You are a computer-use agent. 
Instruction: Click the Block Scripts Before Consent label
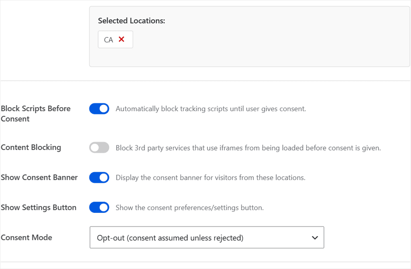tap(36, 114)
